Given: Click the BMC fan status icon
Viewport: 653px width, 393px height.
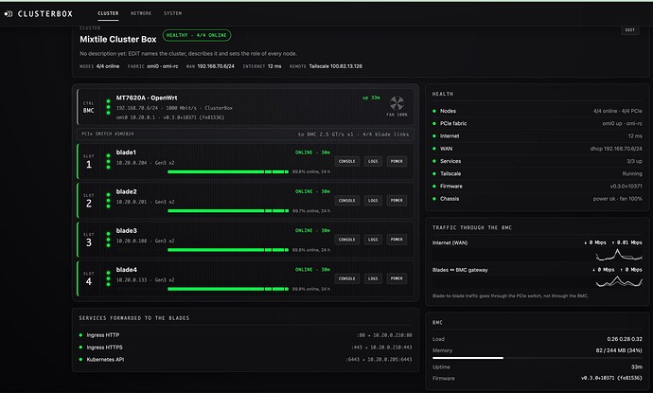Looking at the screenshot, I should 397,103.
